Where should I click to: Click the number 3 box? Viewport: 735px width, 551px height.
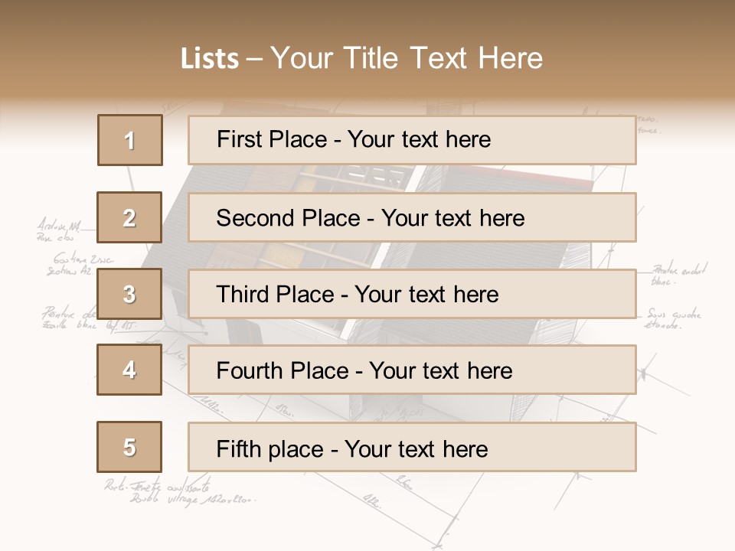click(x=129, y=294)
